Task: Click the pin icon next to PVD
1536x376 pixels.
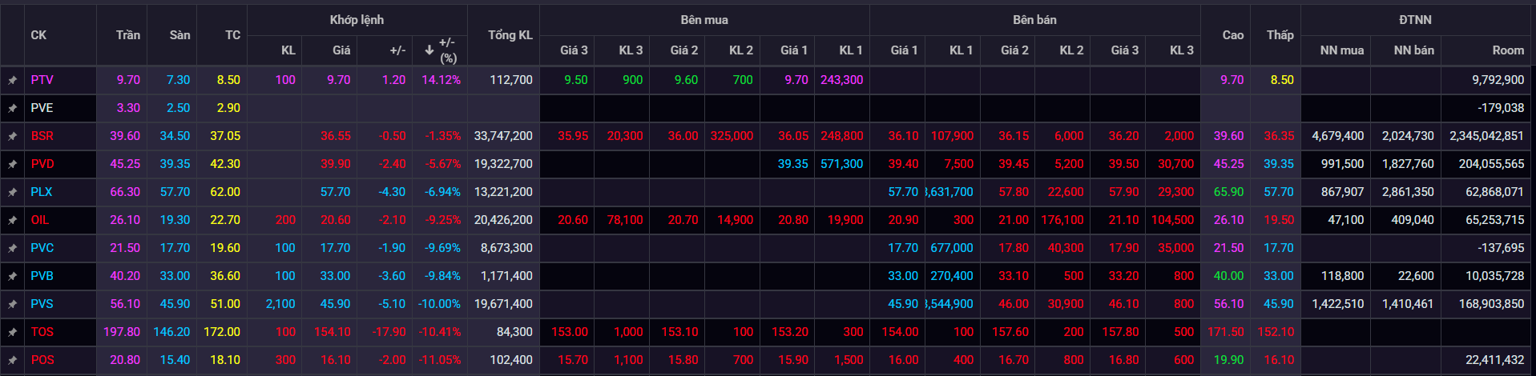Action: pos(13,164)
